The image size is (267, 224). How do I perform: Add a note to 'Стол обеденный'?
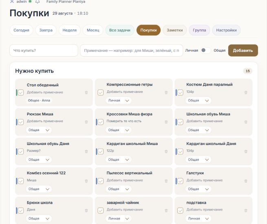(x=45, y=92)
